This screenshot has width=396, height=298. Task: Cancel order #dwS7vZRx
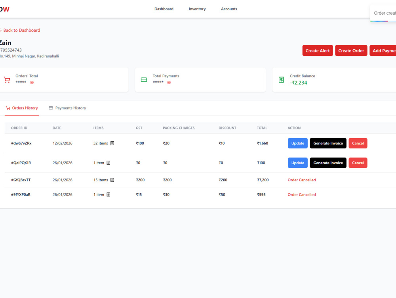click(x=358, y=143)
